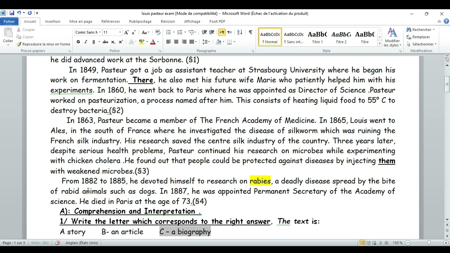Toggle strikethrough abc formatting

click(x=105, y=42)
